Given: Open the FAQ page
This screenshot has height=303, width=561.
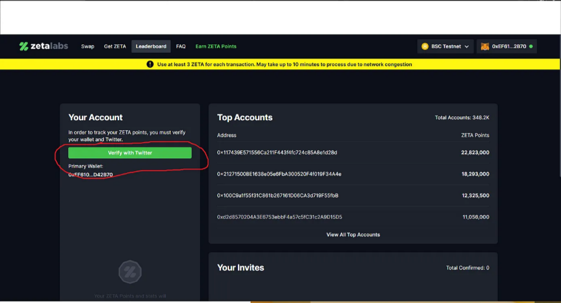Looking at the screenshot, I should pyautogui.click(x=181, y=46).
